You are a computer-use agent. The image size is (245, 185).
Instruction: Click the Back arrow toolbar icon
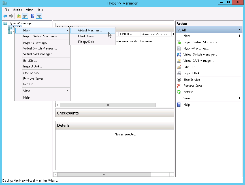[5, 16]
